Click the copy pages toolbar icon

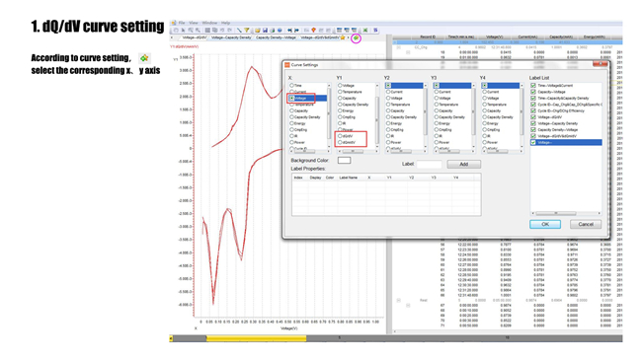[215, 31]
